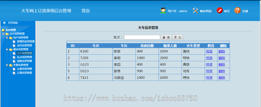261x107 pixels.
Task: Collapse the 车票信息管理 tree node
Action: tap(7, 65)
